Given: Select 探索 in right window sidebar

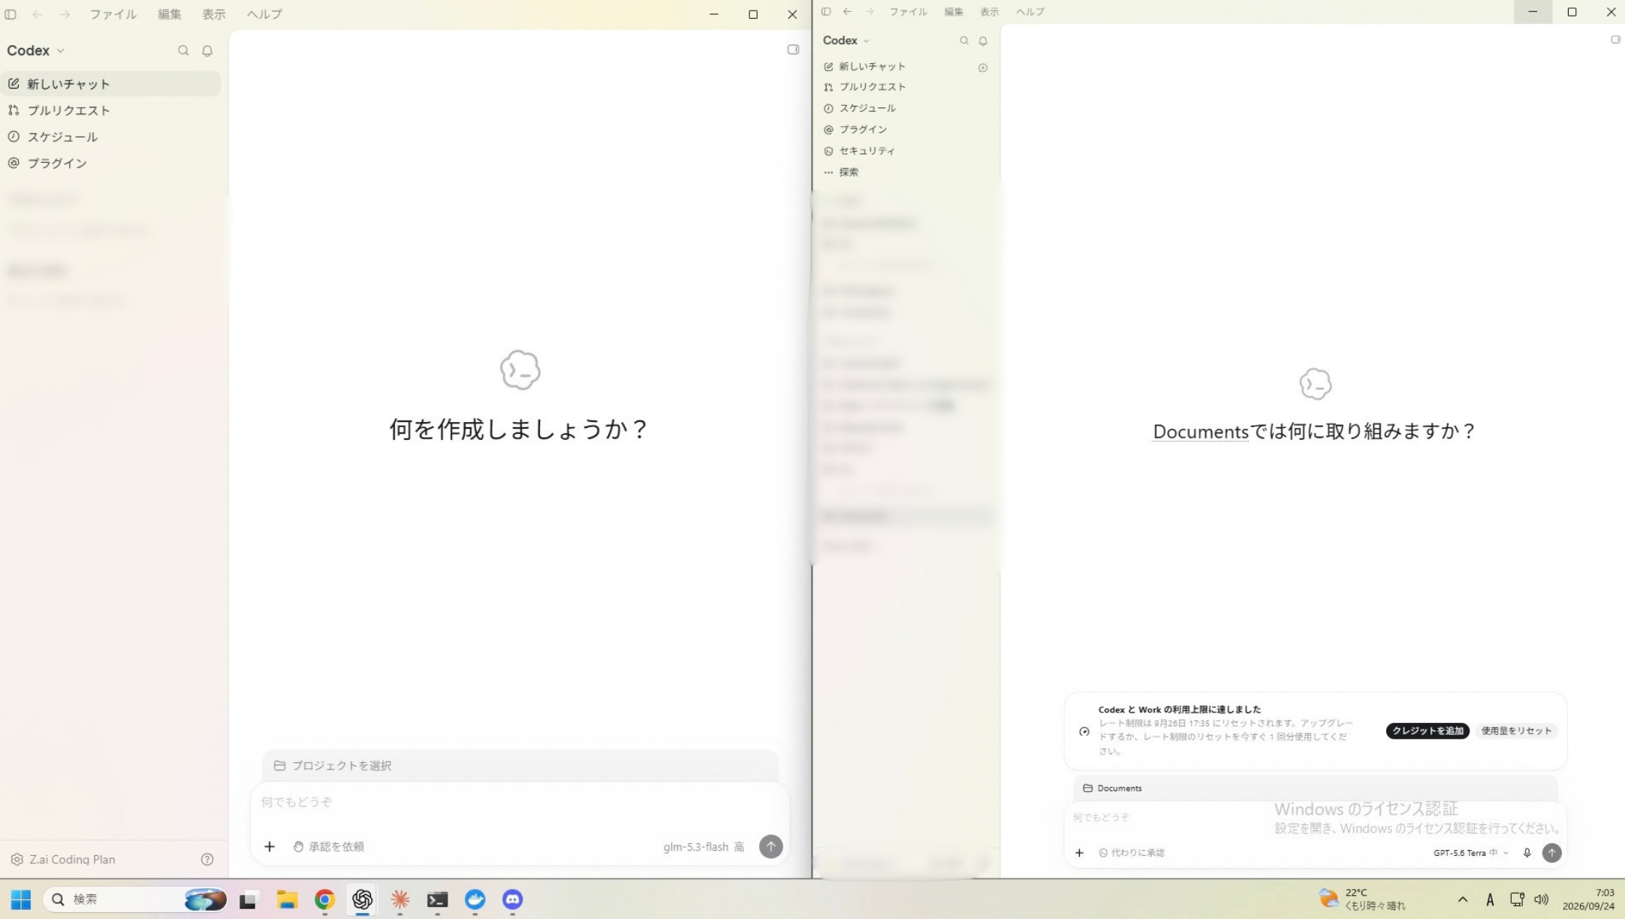Looking at the screenshot, I should (x=906, y=172).
